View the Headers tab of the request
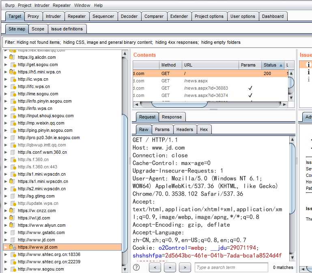312x273 pixels. tap(185, 129)
